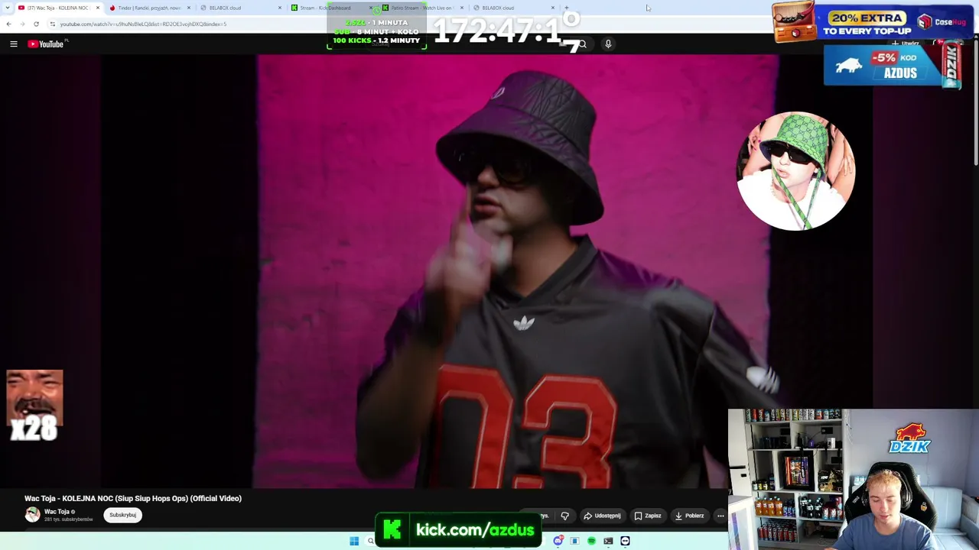Download the video with Pobierz

pos(689,516)
